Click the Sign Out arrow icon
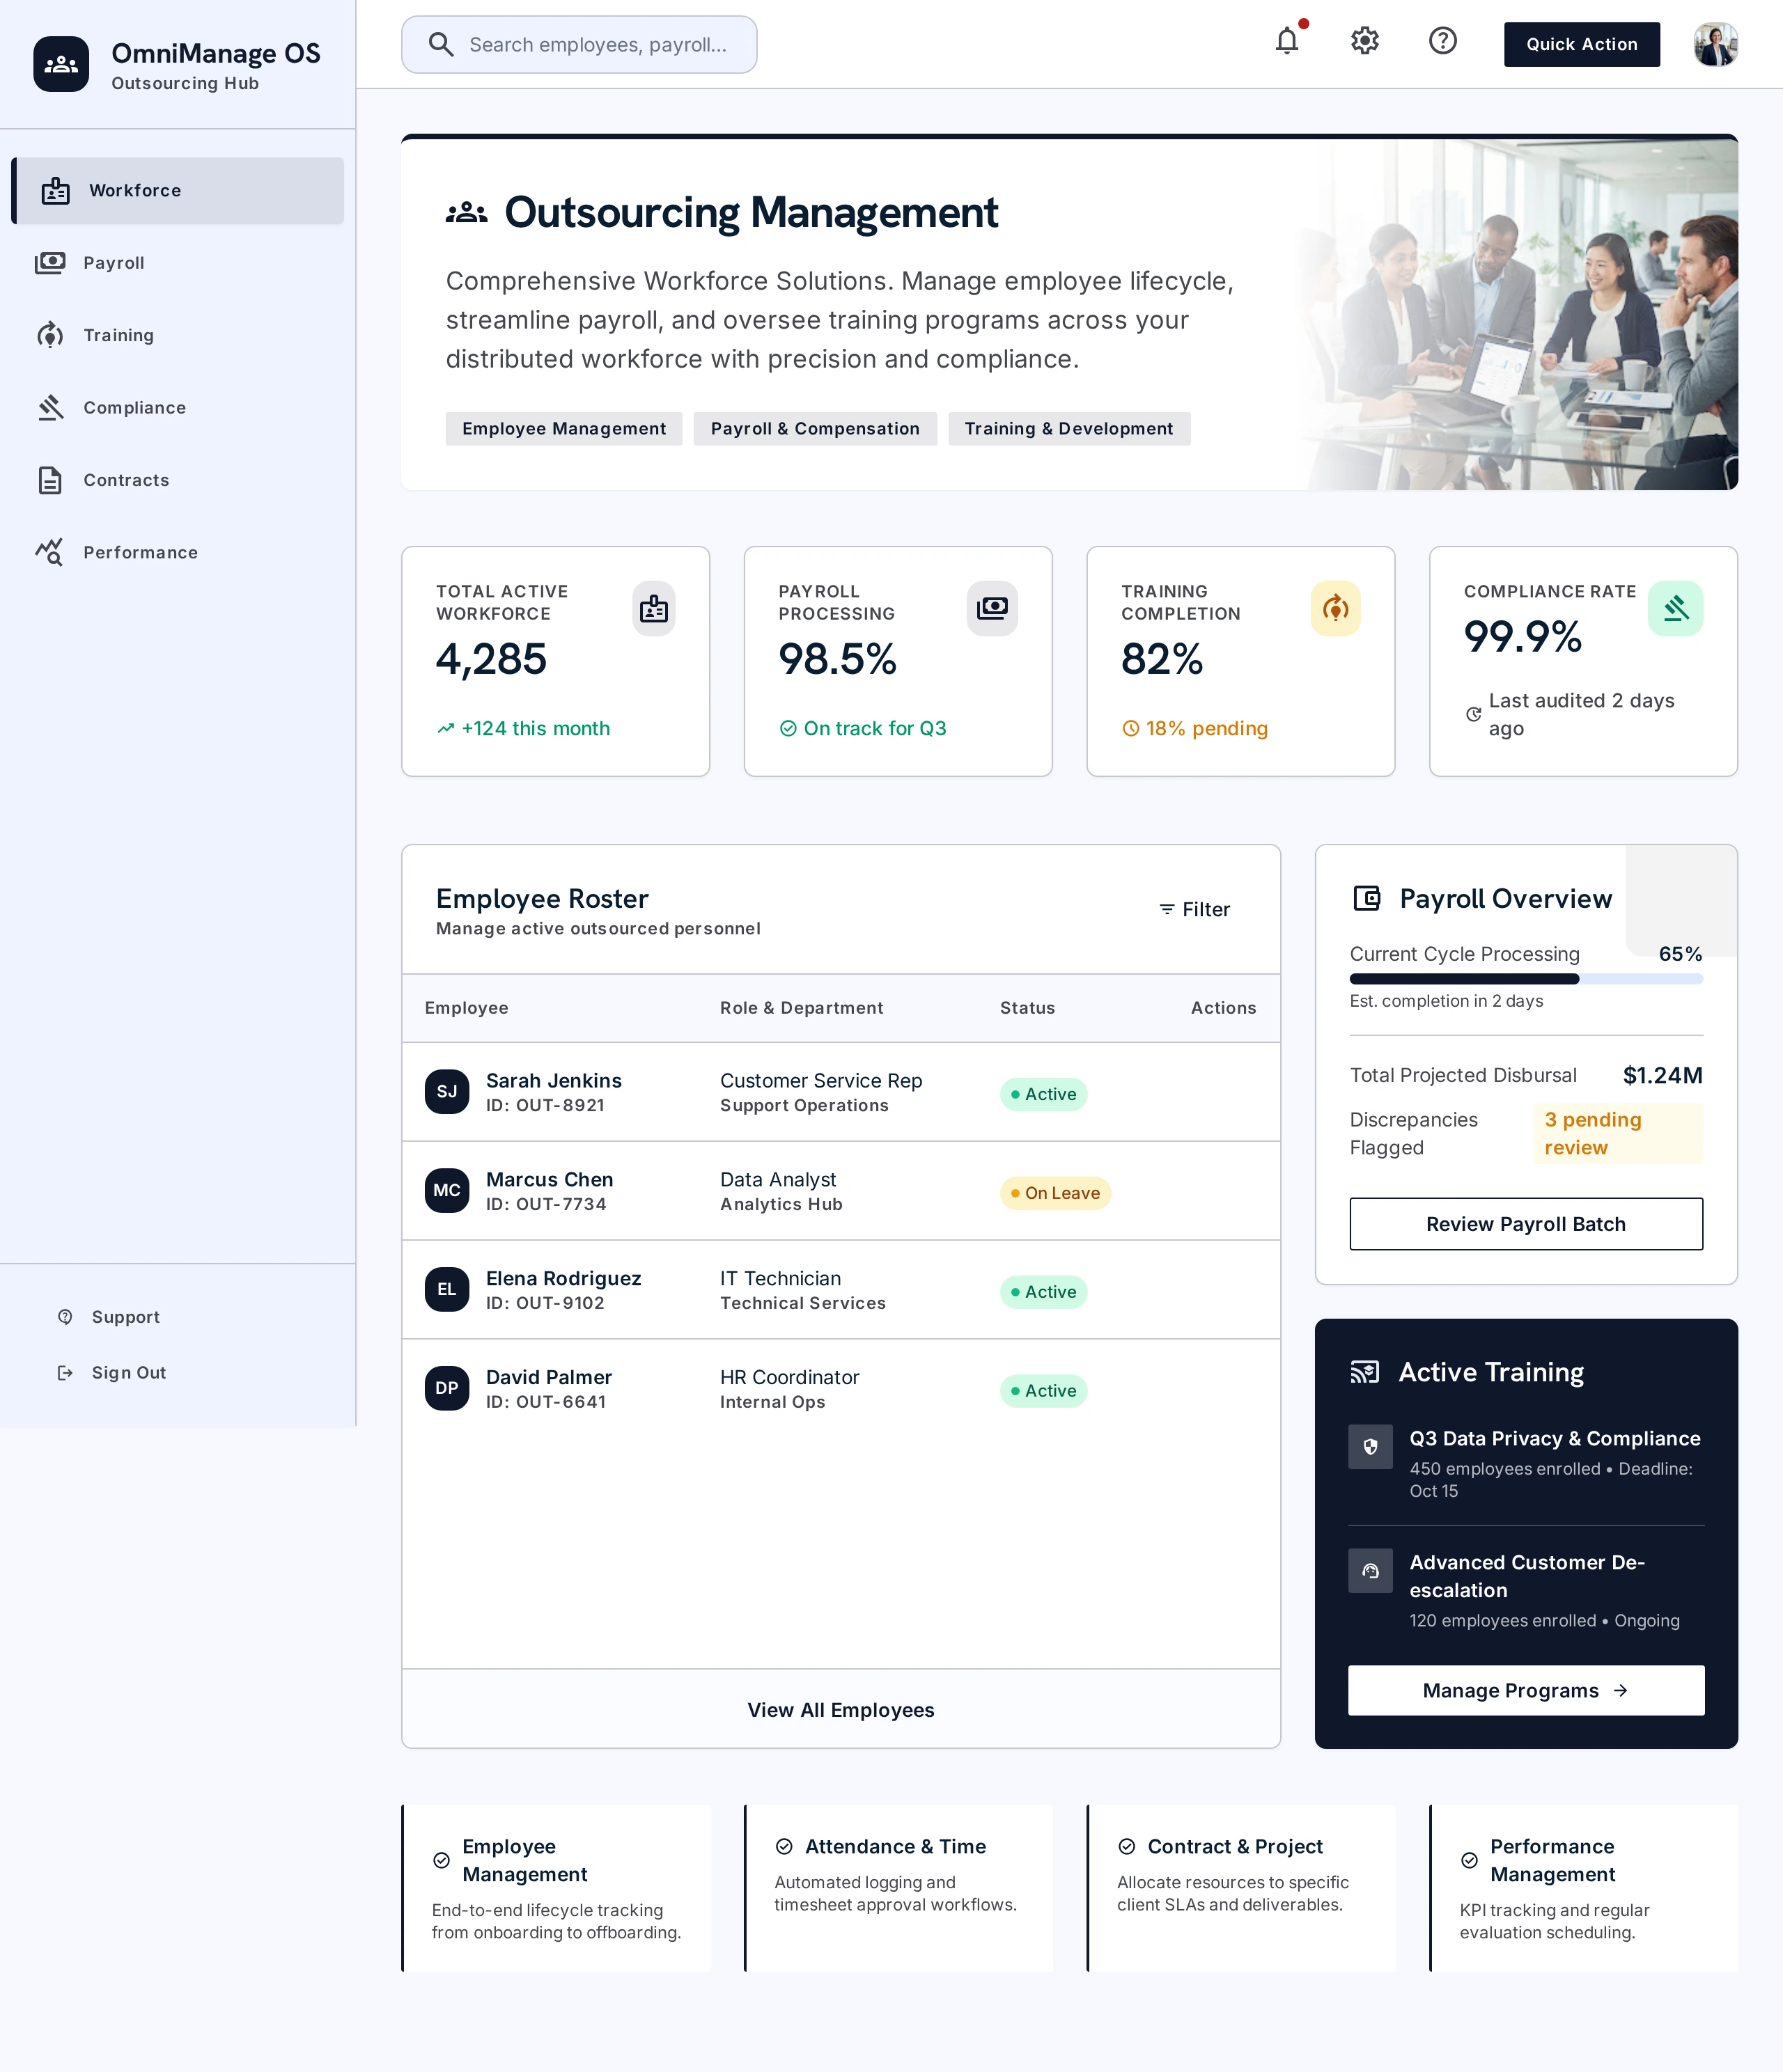 pyautogui.click(x=65, y=1373)
